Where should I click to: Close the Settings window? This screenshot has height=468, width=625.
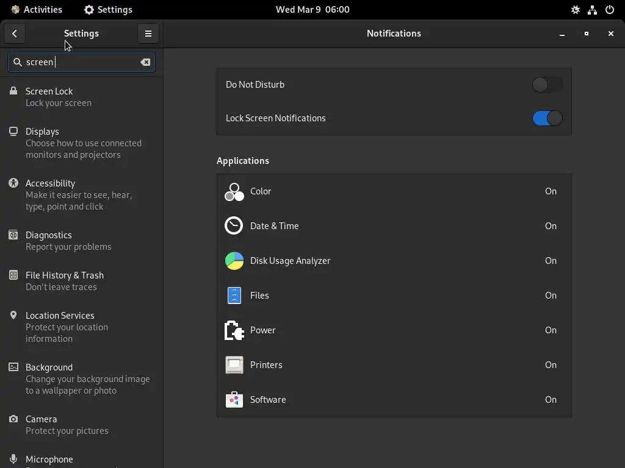(x=610, y=34)
